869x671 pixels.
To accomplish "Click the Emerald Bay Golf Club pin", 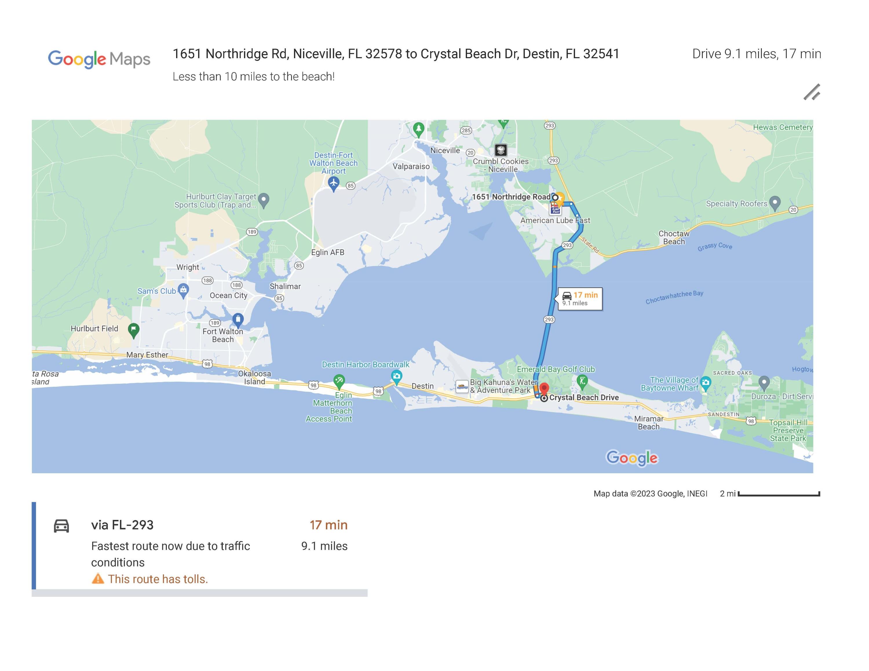I will (582, 381).
